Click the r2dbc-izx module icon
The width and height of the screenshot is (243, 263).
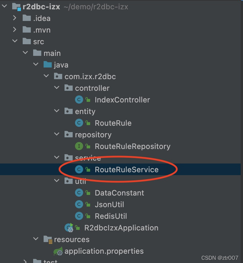click(x=17, y=7)
